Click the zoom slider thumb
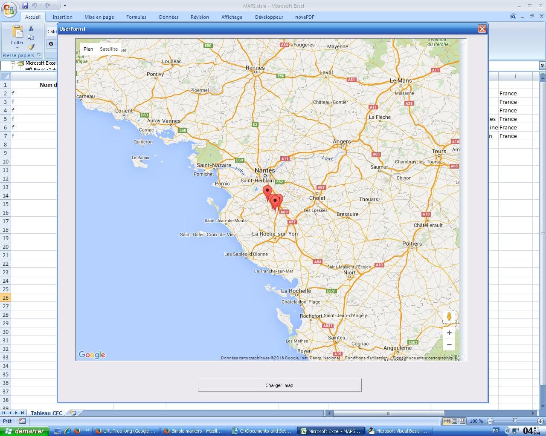This screenshot has width=546, height=436. pyautogui.click(x=515, y=421)
